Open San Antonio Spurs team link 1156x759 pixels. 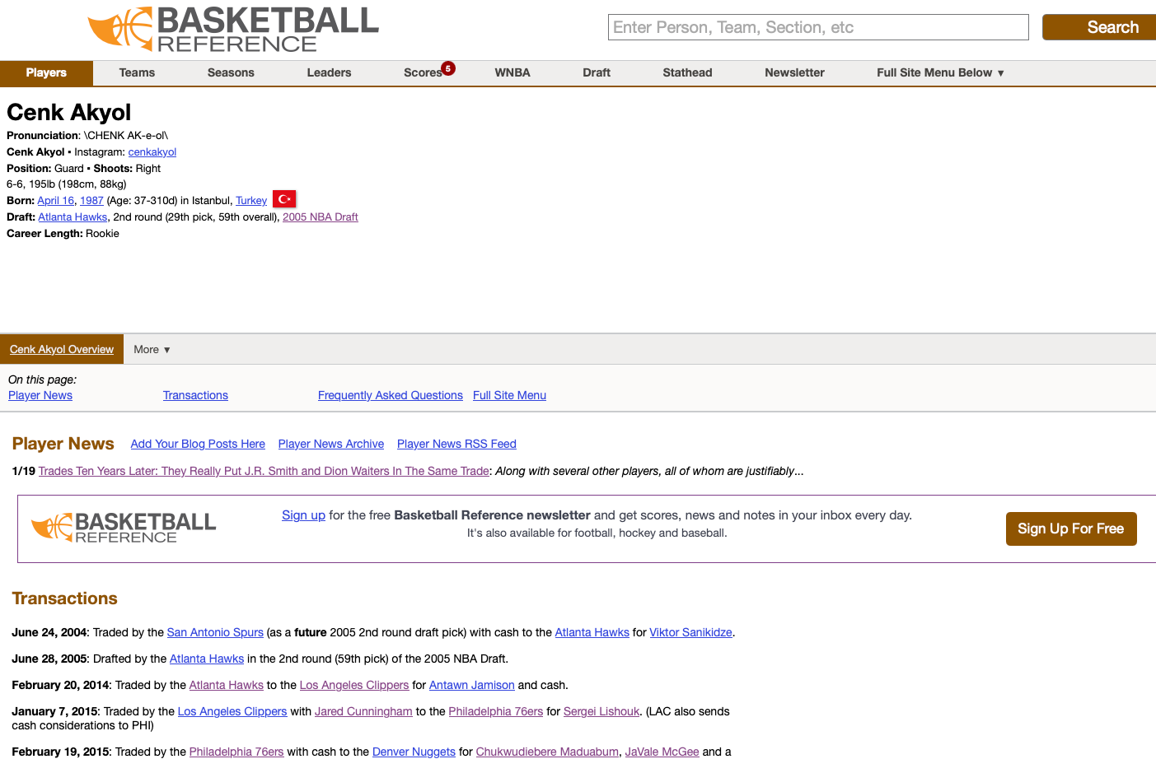click(x=215, y=632)
